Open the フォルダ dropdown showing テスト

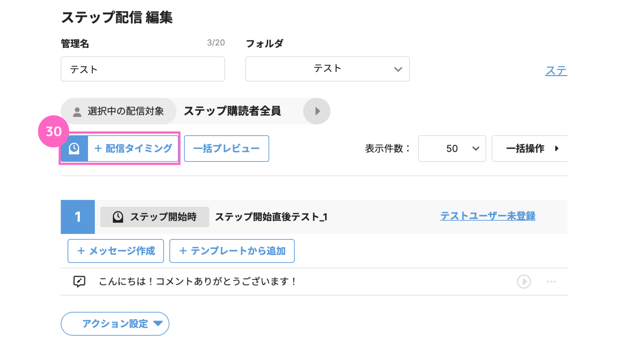point(327,69)
